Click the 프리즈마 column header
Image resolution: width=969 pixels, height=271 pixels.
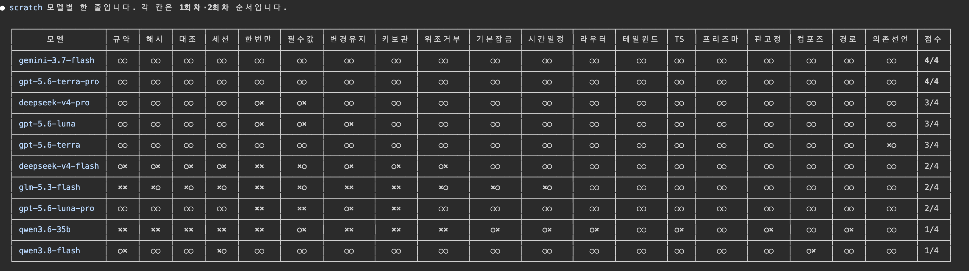[721, 39]
